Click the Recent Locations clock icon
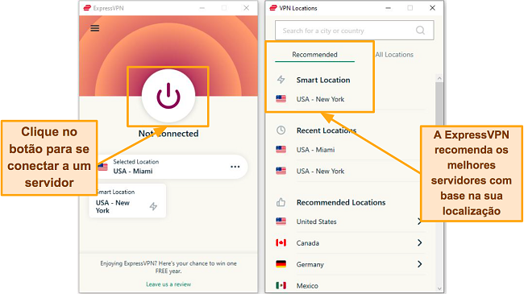The width and height of the screenshot is (524, 294). [281, 130]
